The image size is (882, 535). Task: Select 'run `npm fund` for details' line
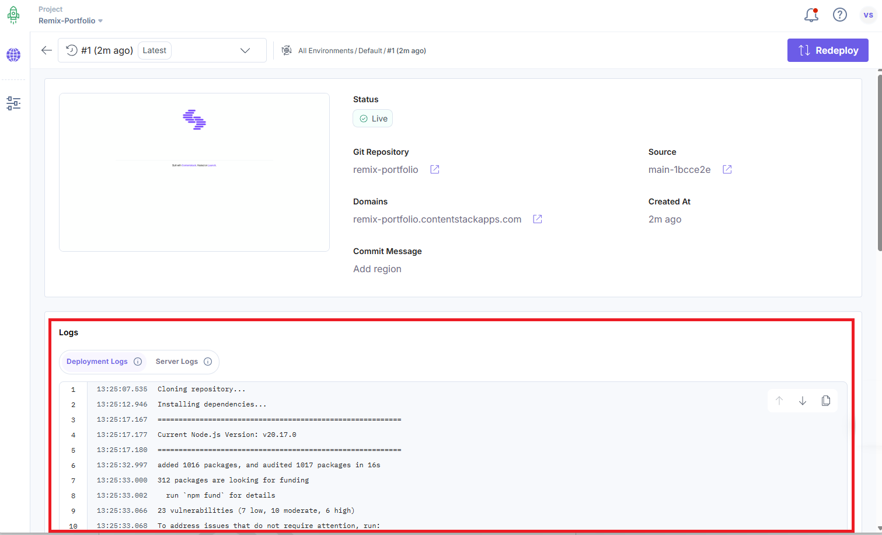pos(221,495)
